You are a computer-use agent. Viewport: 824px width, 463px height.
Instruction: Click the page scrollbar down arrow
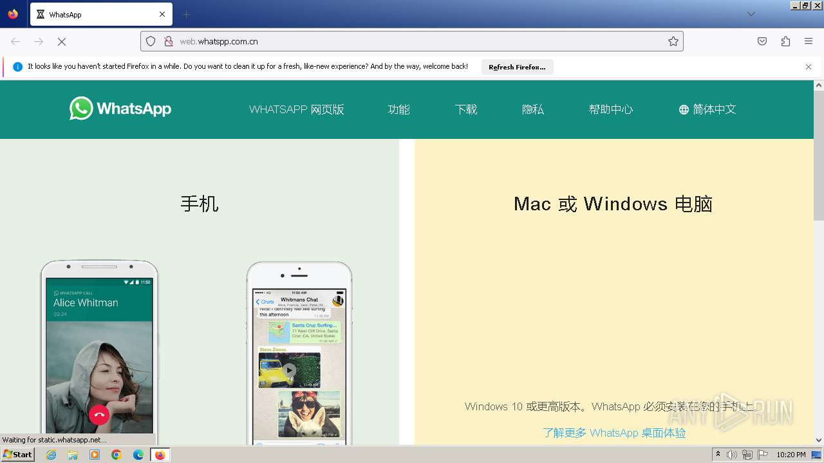(819, 440)
